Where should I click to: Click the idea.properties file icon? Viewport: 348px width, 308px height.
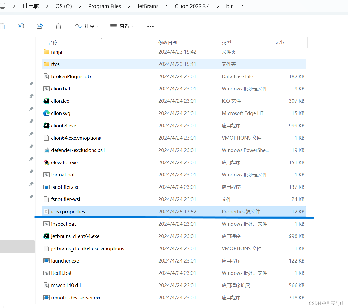pos(46,212)
